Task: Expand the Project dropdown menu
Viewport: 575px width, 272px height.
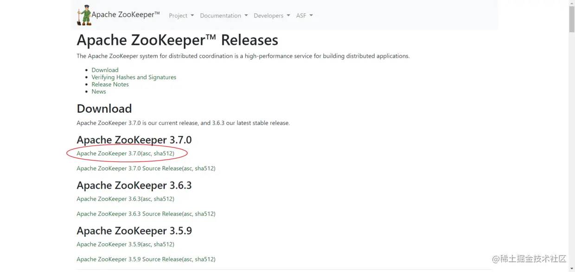Action: 181,16
